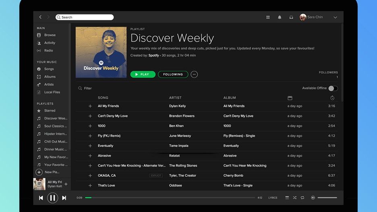Open the more options ellipsis button

[194, 74]
